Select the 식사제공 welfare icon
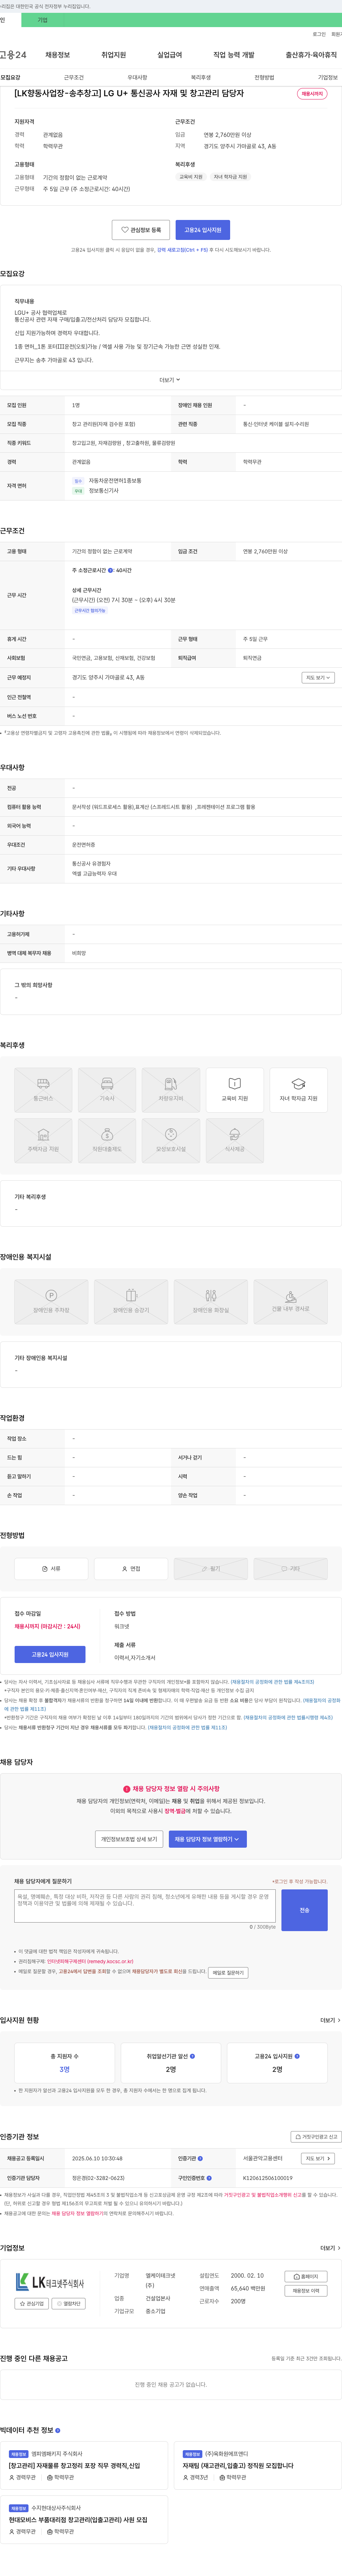Viewport: 342px width, 2576px height. pyautogui.click(x=235, y=1141)
